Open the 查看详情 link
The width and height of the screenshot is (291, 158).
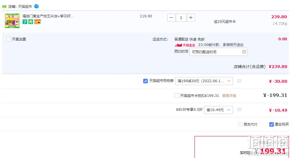[229, 96]
